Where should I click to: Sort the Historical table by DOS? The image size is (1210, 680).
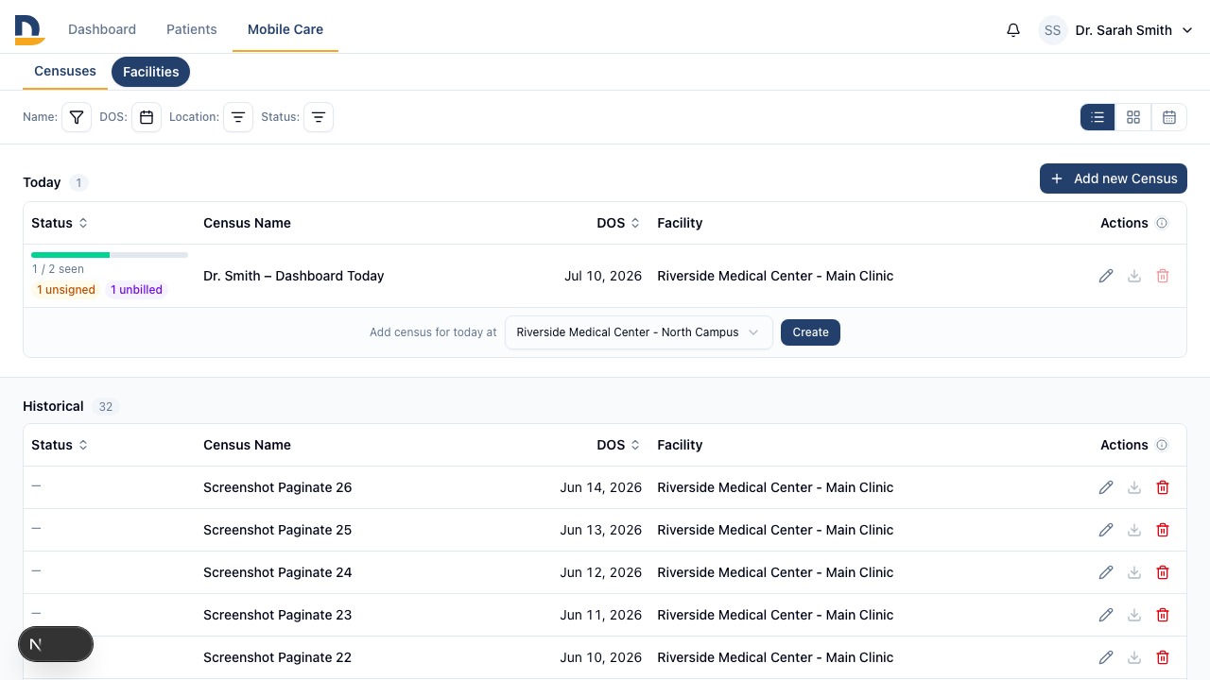point(618,445)
